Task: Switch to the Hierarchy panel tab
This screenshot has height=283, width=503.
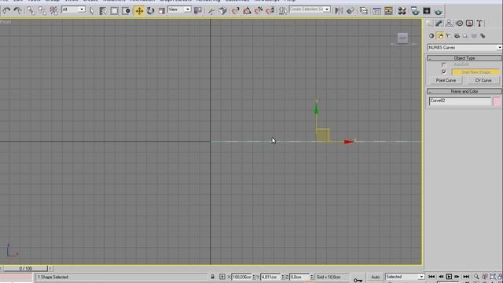Action: (449, 23)
